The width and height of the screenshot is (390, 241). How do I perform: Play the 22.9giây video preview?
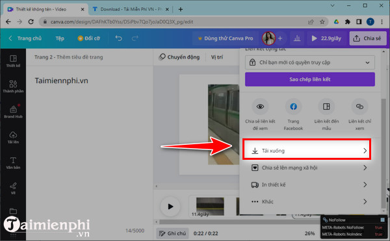[x=326, y=38]
